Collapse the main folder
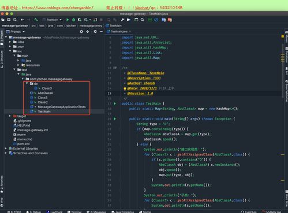 pyautogui.click(x=14, y=56)
